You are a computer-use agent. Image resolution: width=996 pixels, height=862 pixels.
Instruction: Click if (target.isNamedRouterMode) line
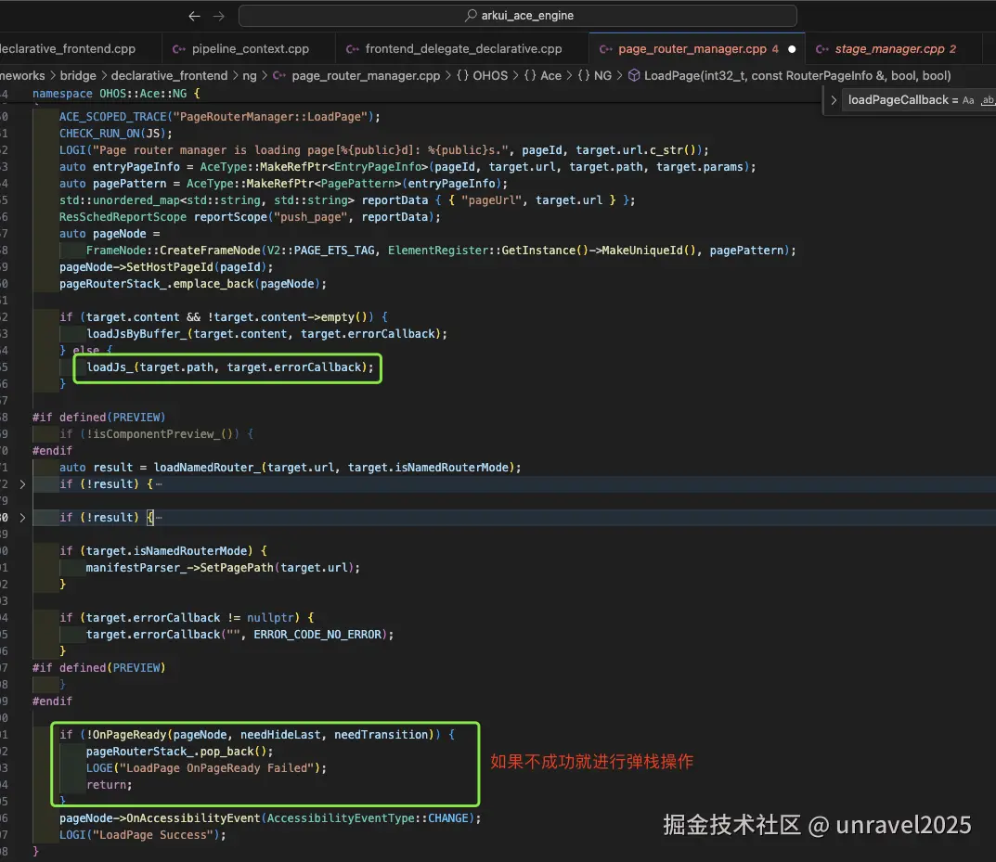162,551
